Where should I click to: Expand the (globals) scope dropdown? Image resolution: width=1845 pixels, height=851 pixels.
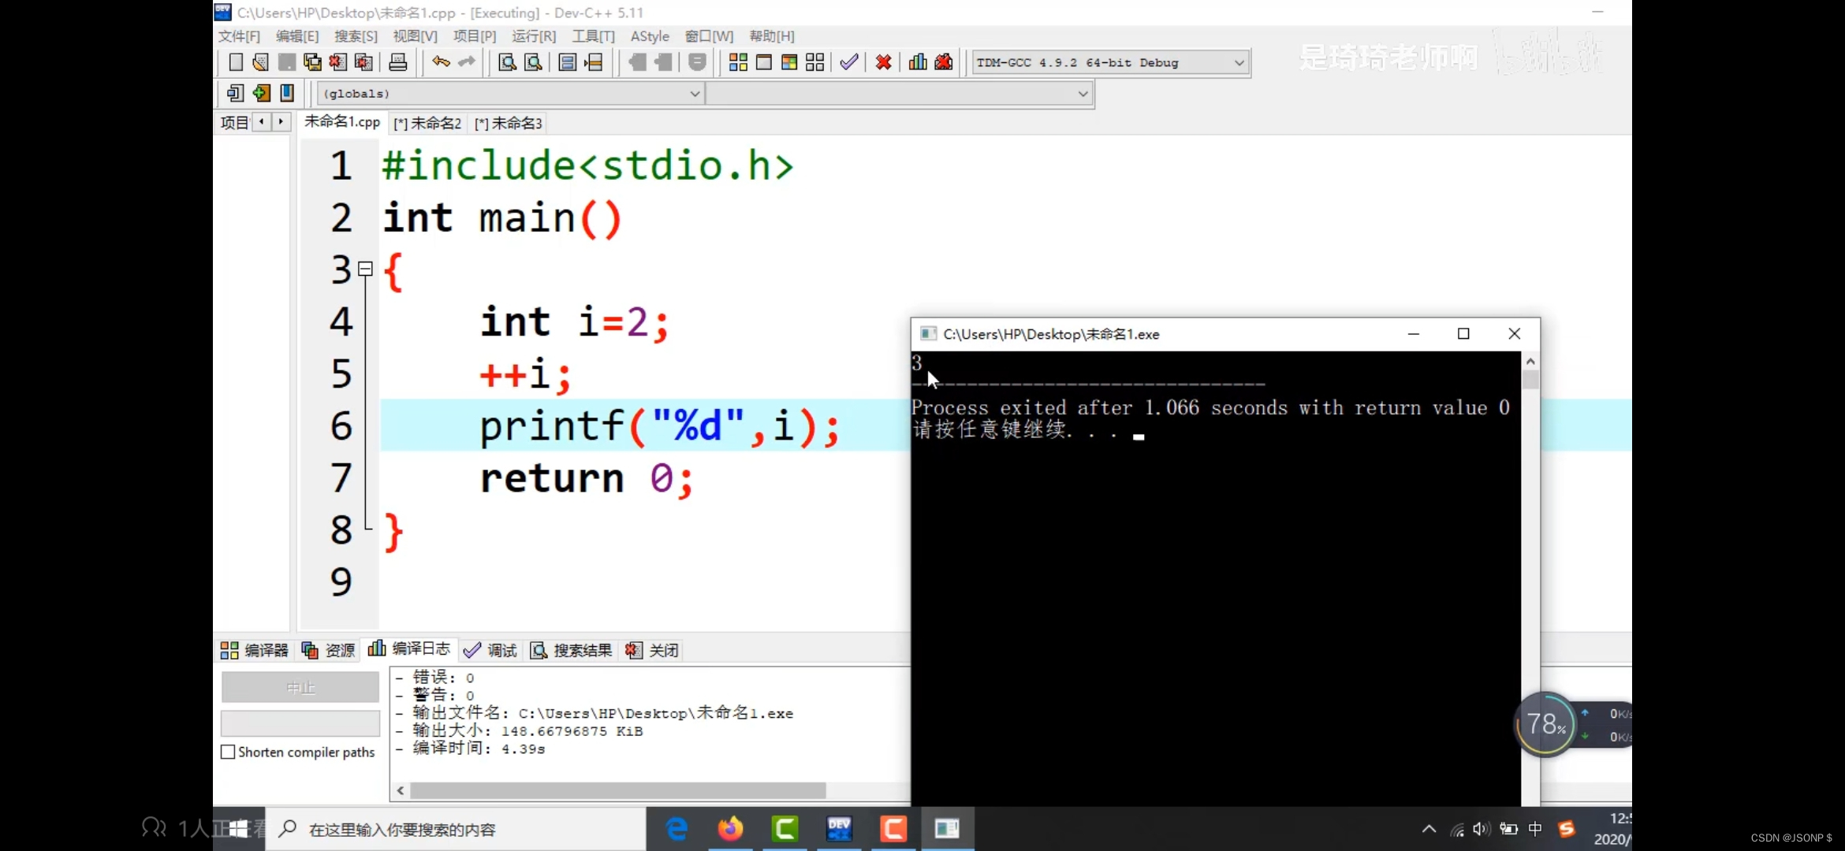(x=694, y=93)
